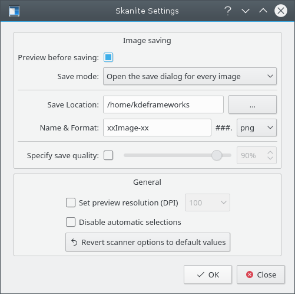This screenshot has height=294, width=295.
Task: Close the window using the round X icon
Action: (x=281, y=11)
